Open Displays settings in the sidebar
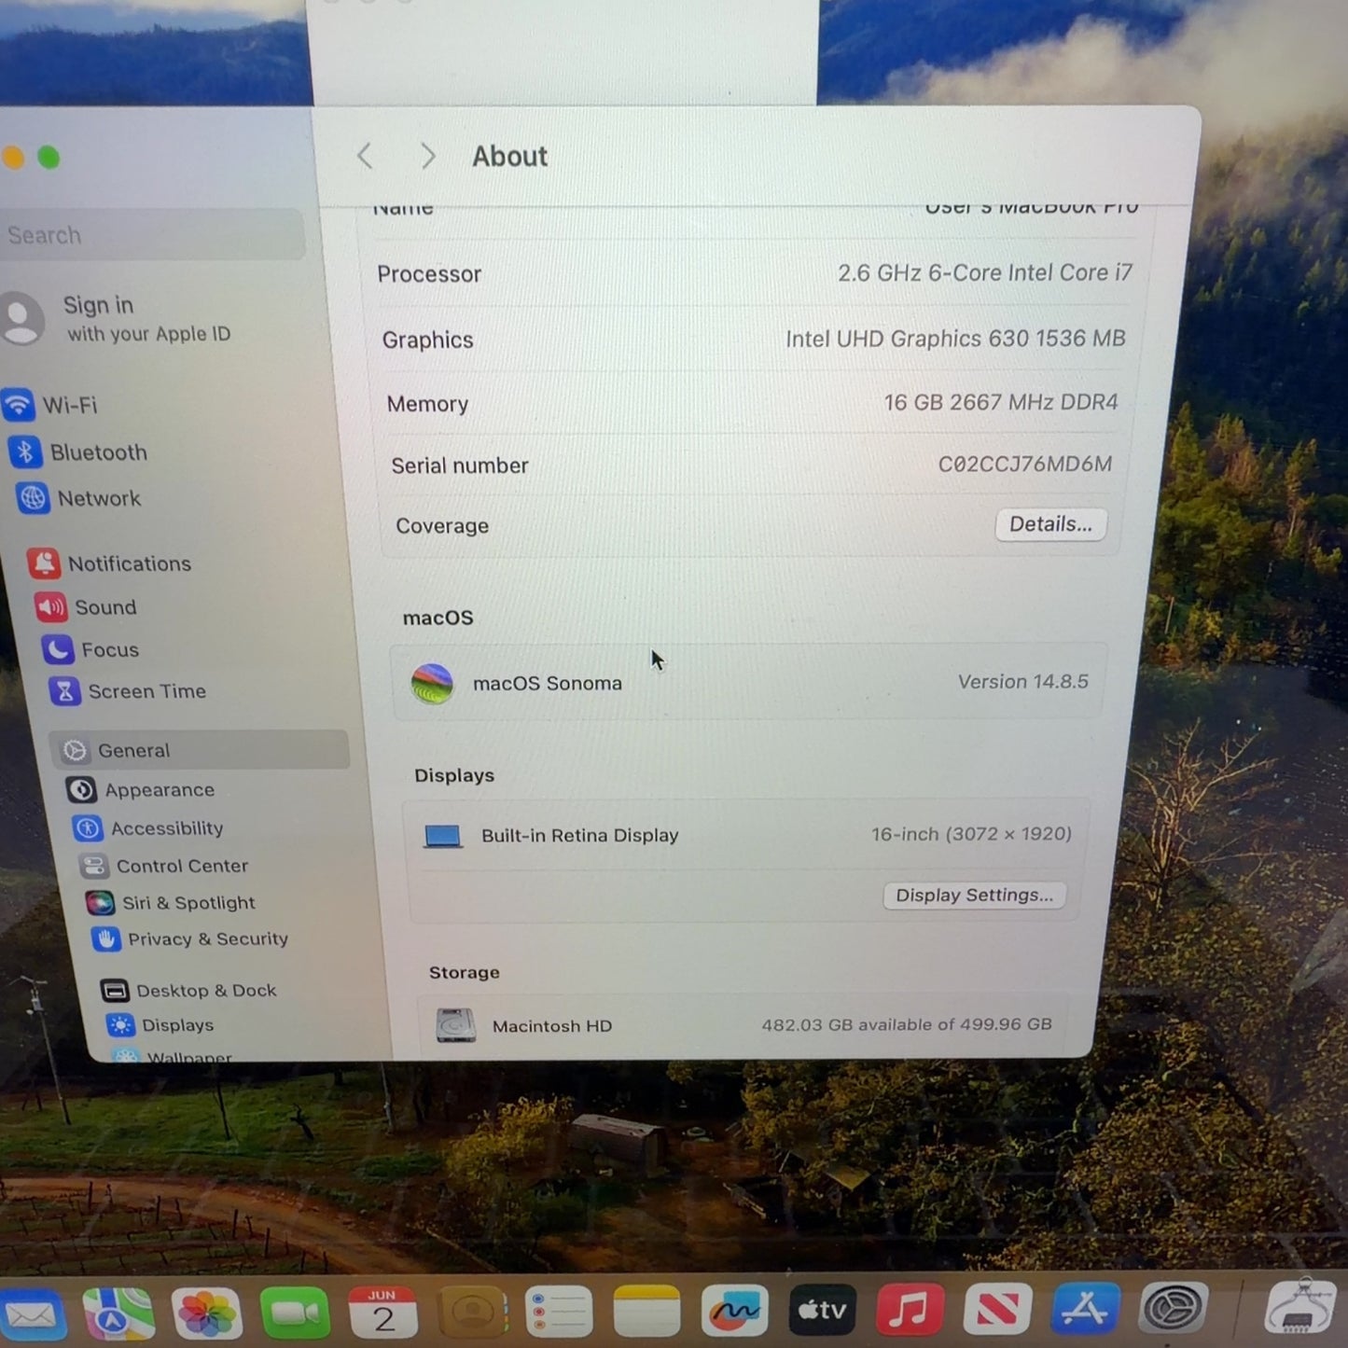 [160, 1025]
